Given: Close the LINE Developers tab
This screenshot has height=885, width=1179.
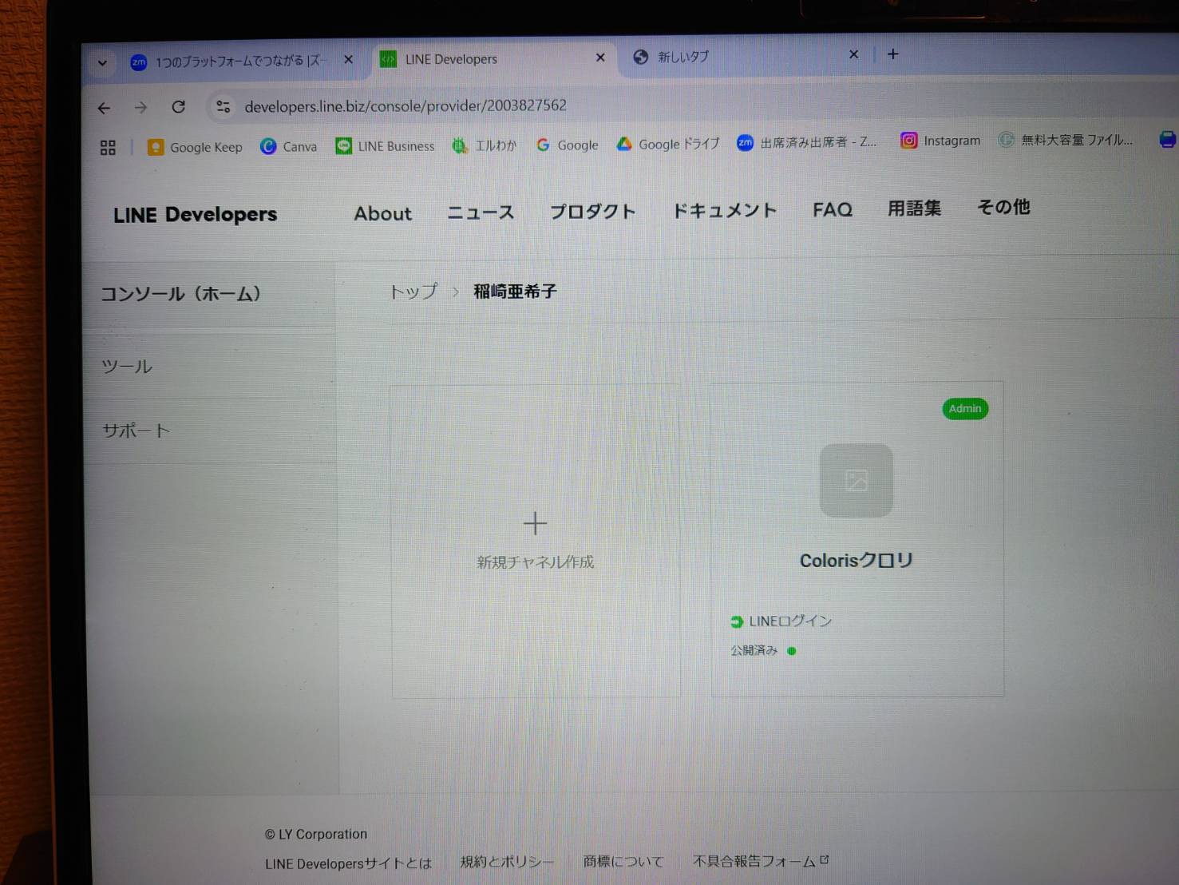Looking at the screenshot, I should 600,58.
